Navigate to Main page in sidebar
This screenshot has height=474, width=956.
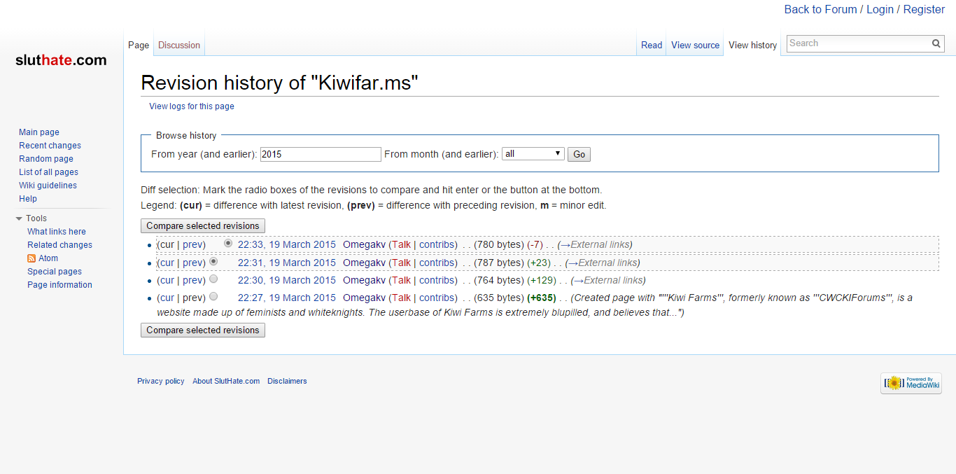click(39, 132)
